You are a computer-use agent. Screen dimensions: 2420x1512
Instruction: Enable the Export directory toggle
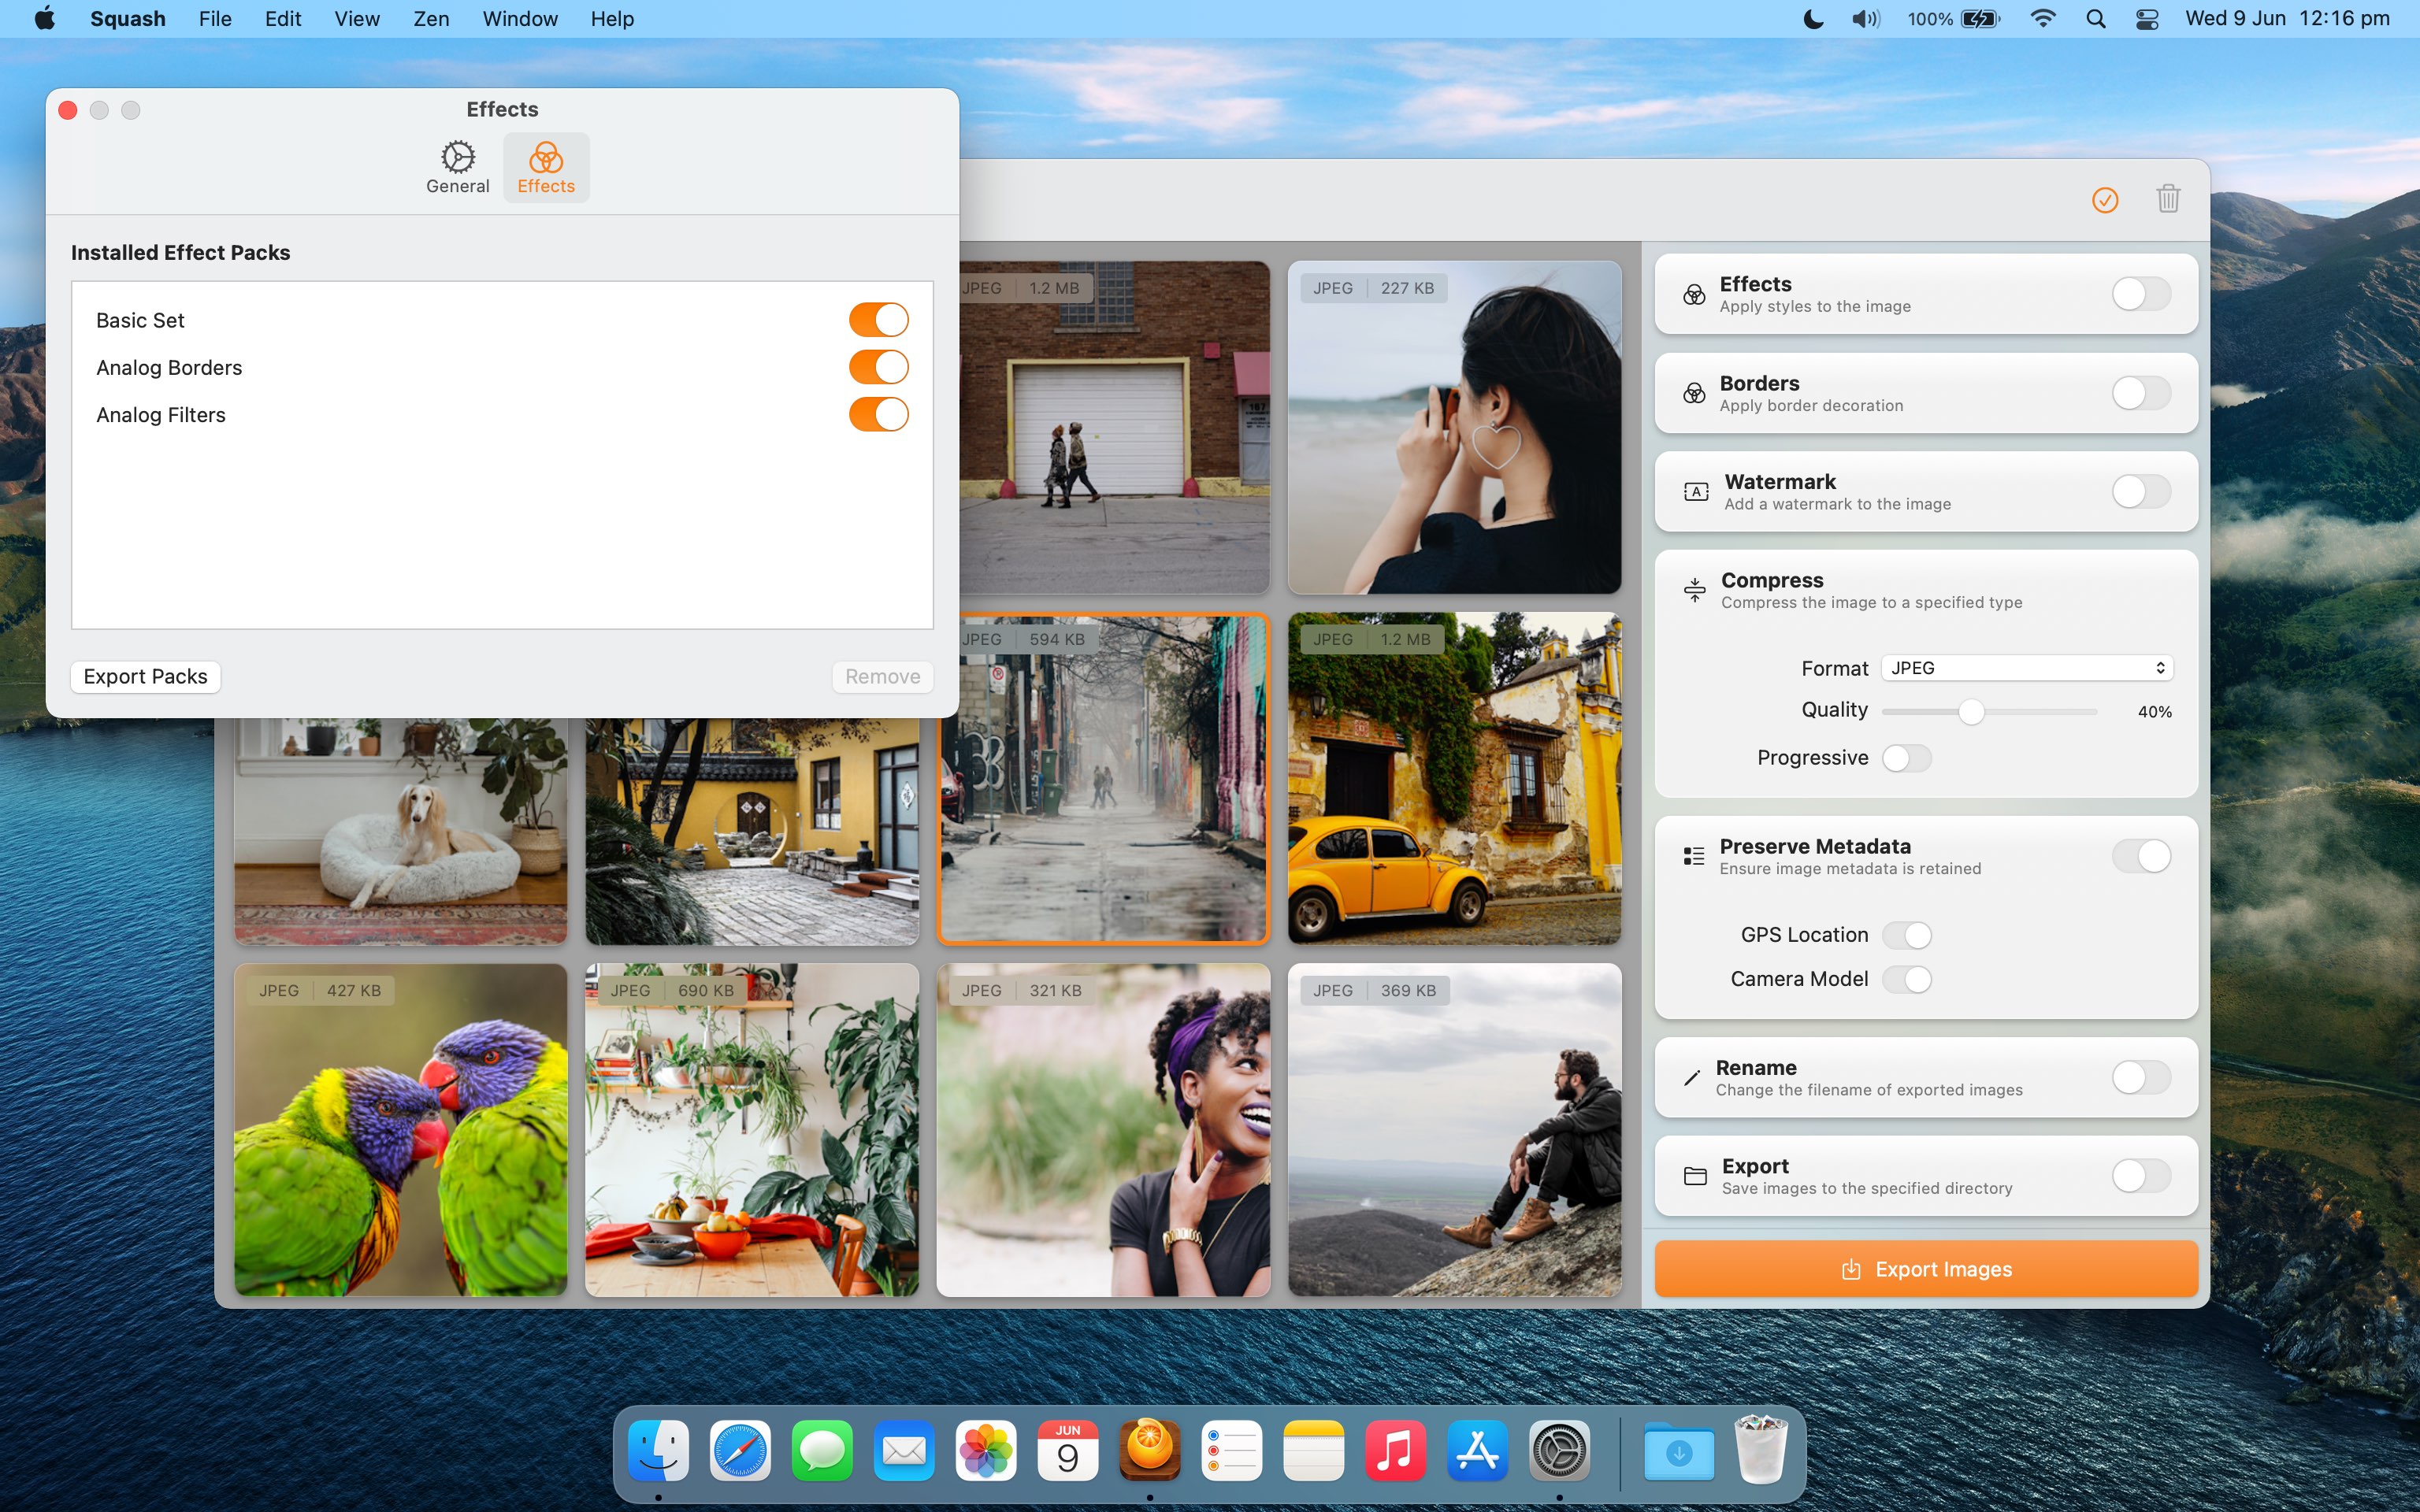2141,1176
